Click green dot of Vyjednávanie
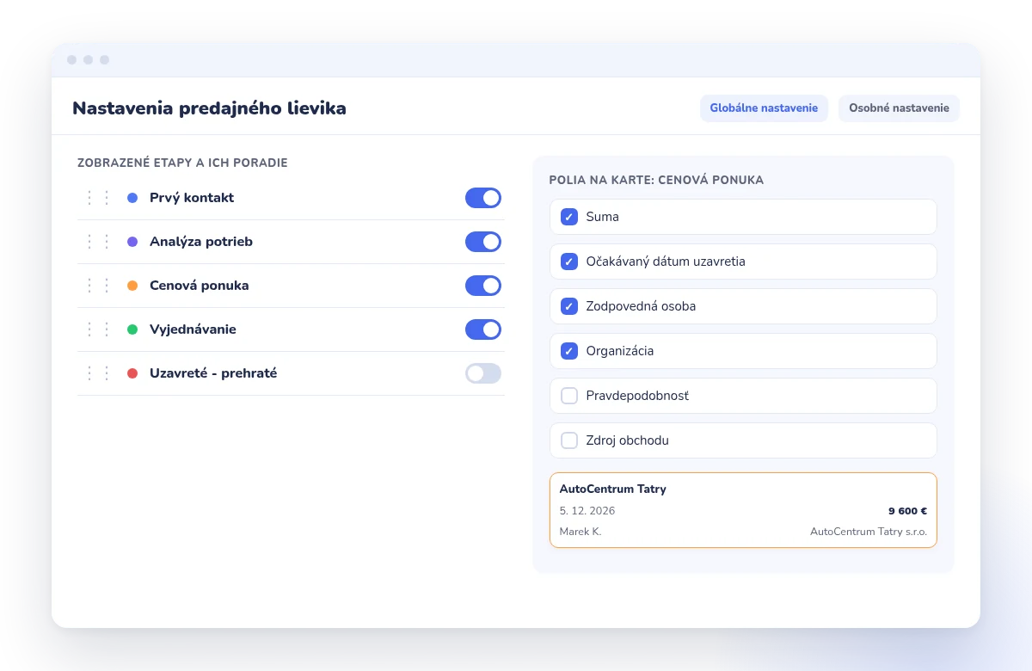The image size is (1032, 671). [x=132, y=329]
